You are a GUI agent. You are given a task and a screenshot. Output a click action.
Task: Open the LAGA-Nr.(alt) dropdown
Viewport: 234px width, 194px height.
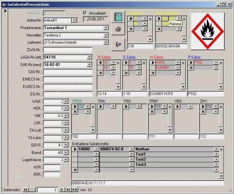89,57
